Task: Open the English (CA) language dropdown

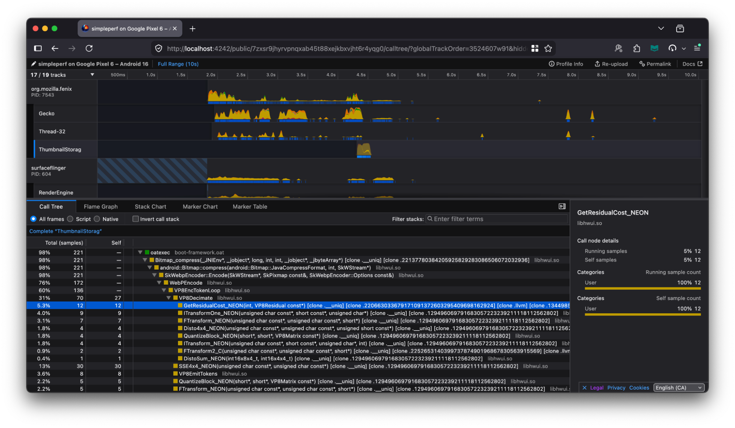Action: [679, 388]
